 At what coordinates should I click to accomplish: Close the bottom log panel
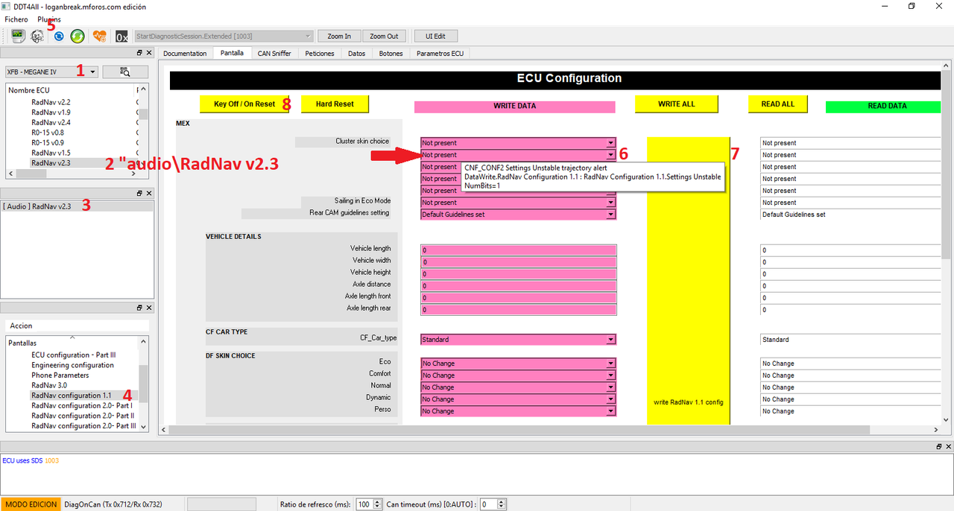point(948,446)
